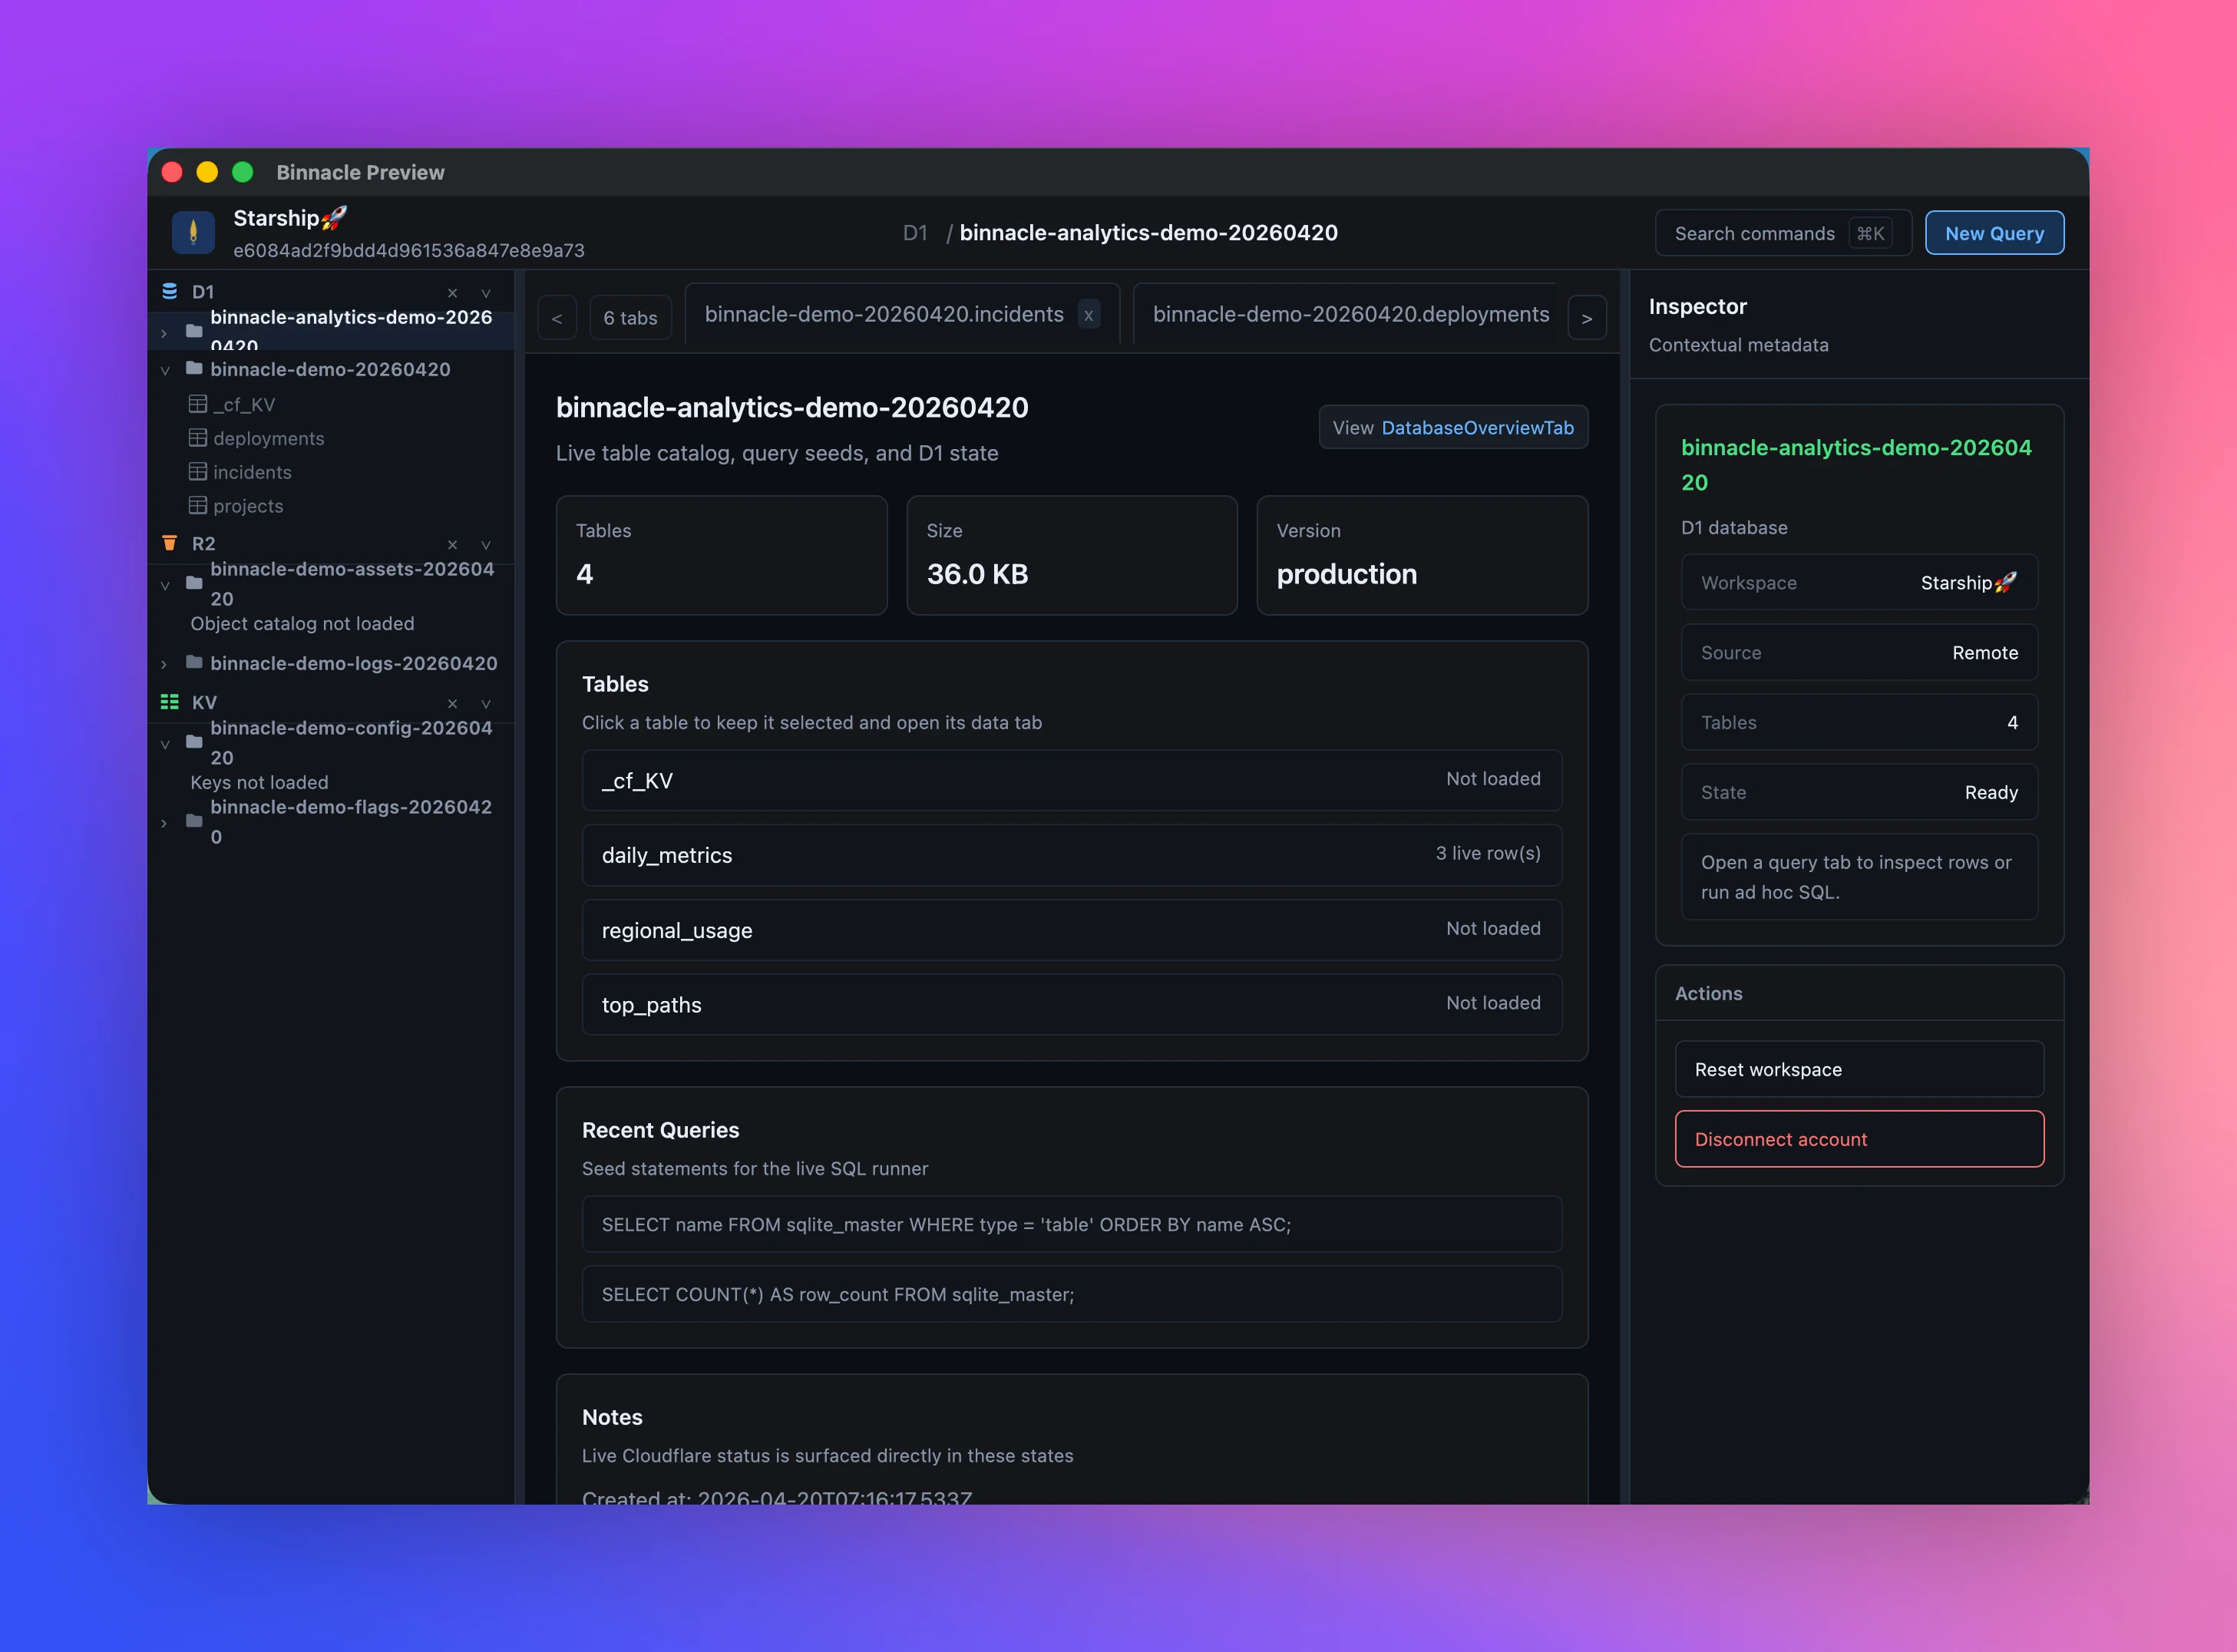Expand the binnacle-demo-flags namespace node
This screenshot has width=2237, height=1652.
click(164, 823)
